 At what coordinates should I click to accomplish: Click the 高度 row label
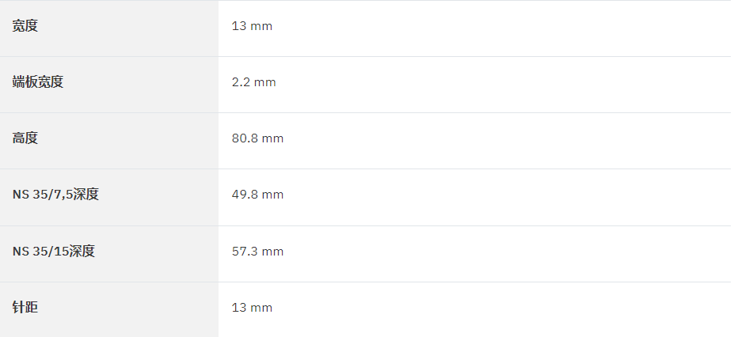point(25,138)
